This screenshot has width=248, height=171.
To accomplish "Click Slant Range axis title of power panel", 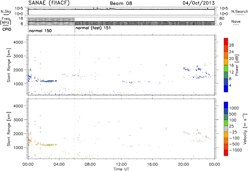I will pyautogui.click(x=9, y=65).
